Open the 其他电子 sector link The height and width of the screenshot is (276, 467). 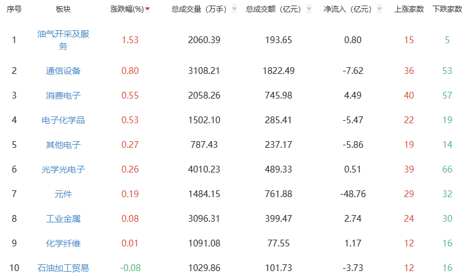[x=63, y=145]
